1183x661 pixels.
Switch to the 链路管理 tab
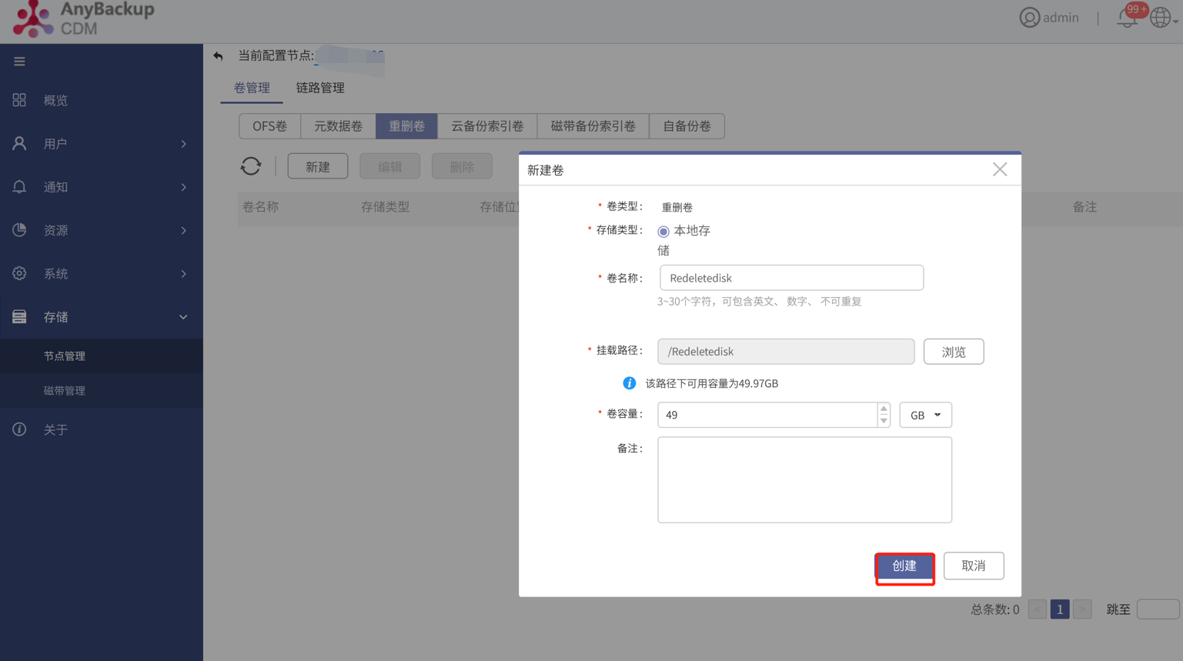point(319,88)
